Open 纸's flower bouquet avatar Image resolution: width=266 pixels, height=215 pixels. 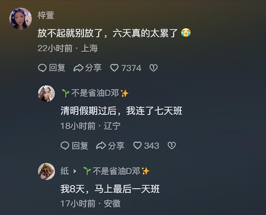(46, 171)
